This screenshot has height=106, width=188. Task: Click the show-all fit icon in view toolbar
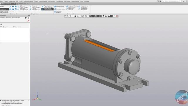click(75, 16)
